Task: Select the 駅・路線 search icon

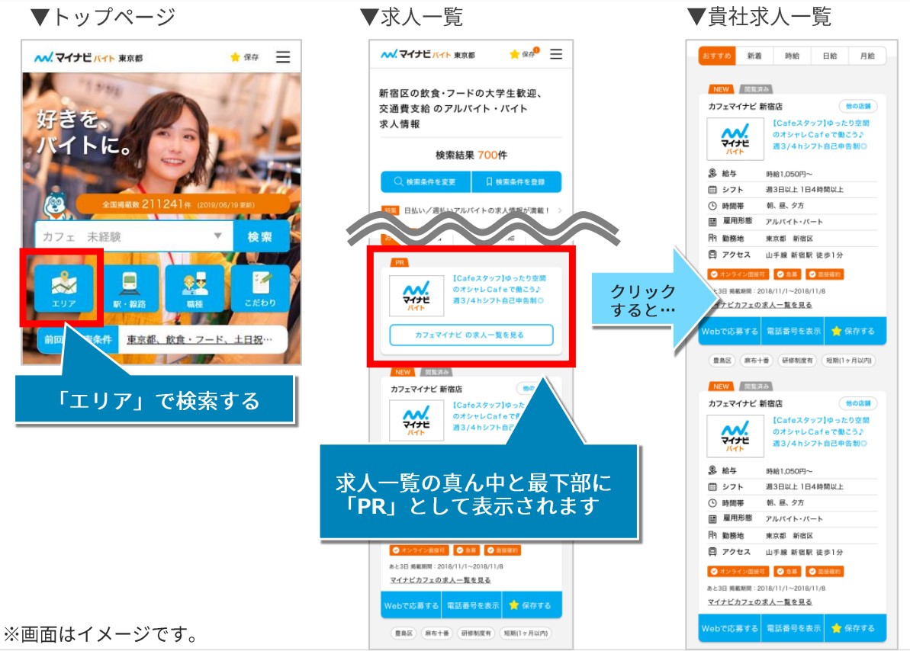Action: click(x=130, y=288)
